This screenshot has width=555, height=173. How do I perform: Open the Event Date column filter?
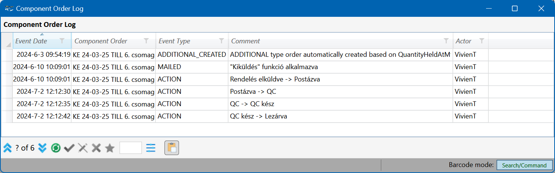pos(62,41)
